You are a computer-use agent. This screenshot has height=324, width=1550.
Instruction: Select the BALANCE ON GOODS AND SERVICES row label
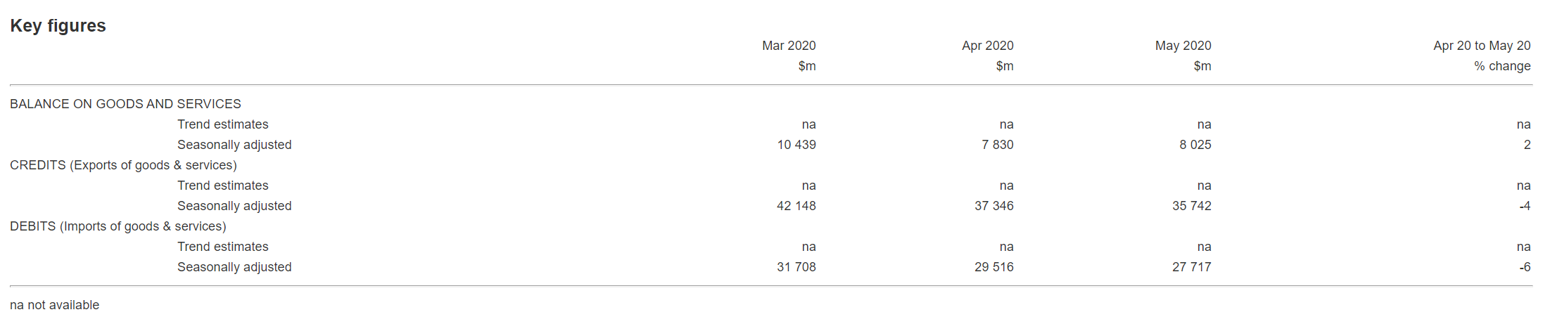(125, 104)
